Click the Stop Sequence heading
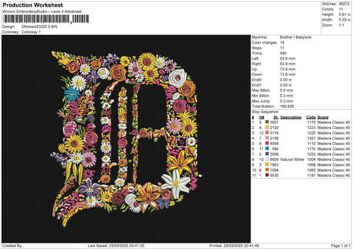353x250 pixels. 265,112
